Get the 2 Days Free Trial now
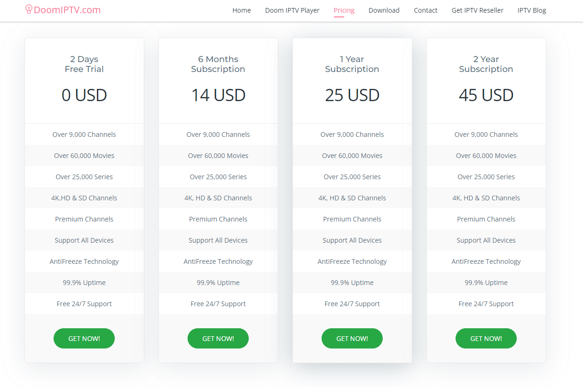This screenshot has width=583, height=388. coord(84,339)
